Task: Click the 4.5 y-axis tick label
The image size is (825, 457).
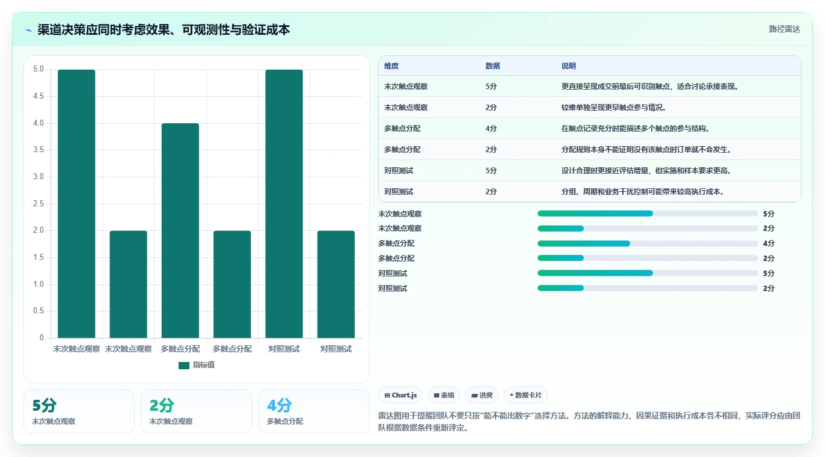Action: point(38,96)
